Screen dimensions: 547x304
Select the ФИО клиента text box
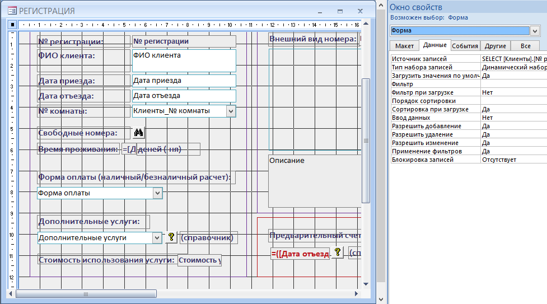(x=184, y=60)
